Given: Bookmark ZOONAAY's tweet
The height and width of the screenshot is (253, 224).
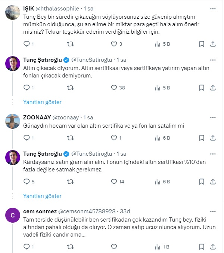Looking at the screenshot, I should pyautogui.click(x=202, y=138).
